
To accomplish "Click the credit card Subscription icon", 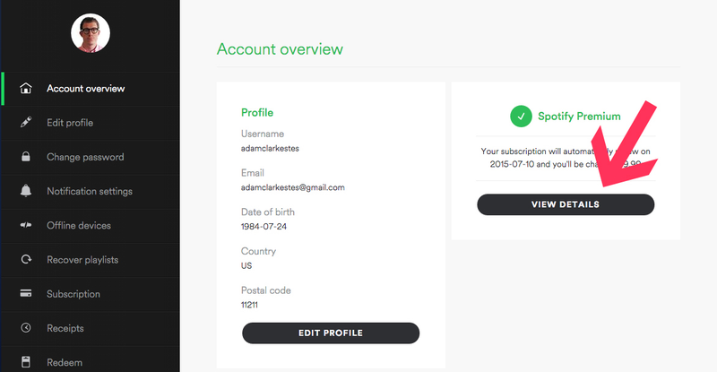I will 26,293.
